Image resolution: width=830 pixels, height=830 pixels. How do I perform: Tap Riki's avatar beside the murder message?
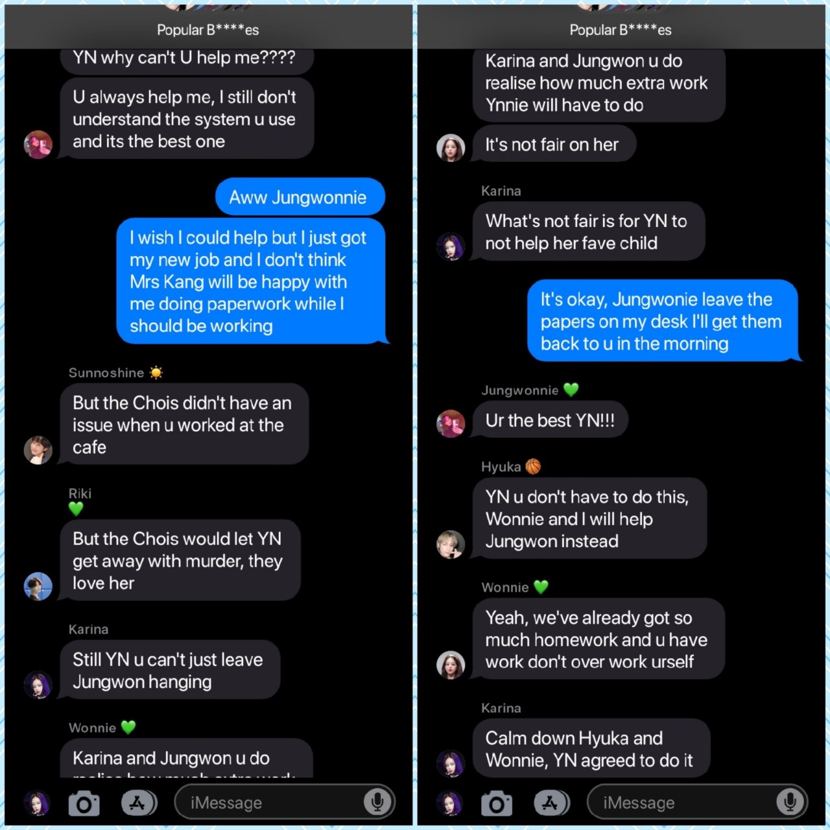(38, 586)
